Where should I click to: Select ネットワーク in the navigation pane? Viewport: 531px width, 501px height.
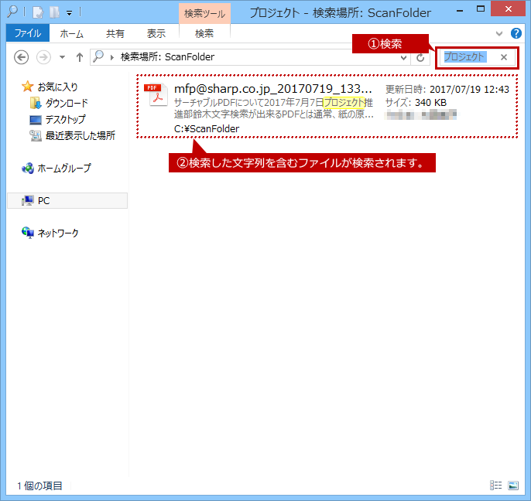[x=58, y=233]
